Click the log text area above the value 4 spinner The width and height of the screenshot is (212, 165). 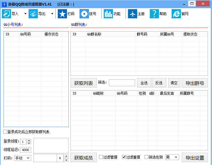click(x=51, y=145)
